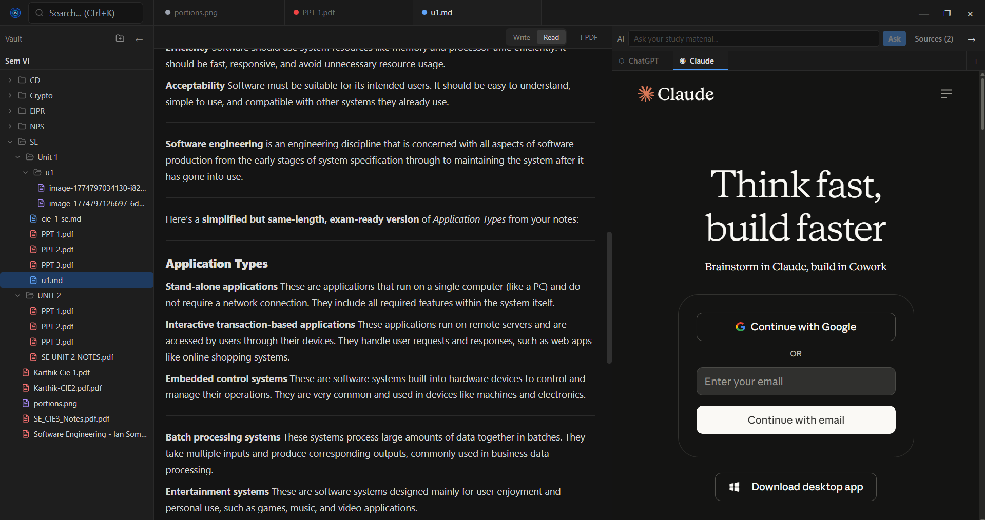Click Download desktop app
The image size is (985, 520).
[x=796, y=487]
